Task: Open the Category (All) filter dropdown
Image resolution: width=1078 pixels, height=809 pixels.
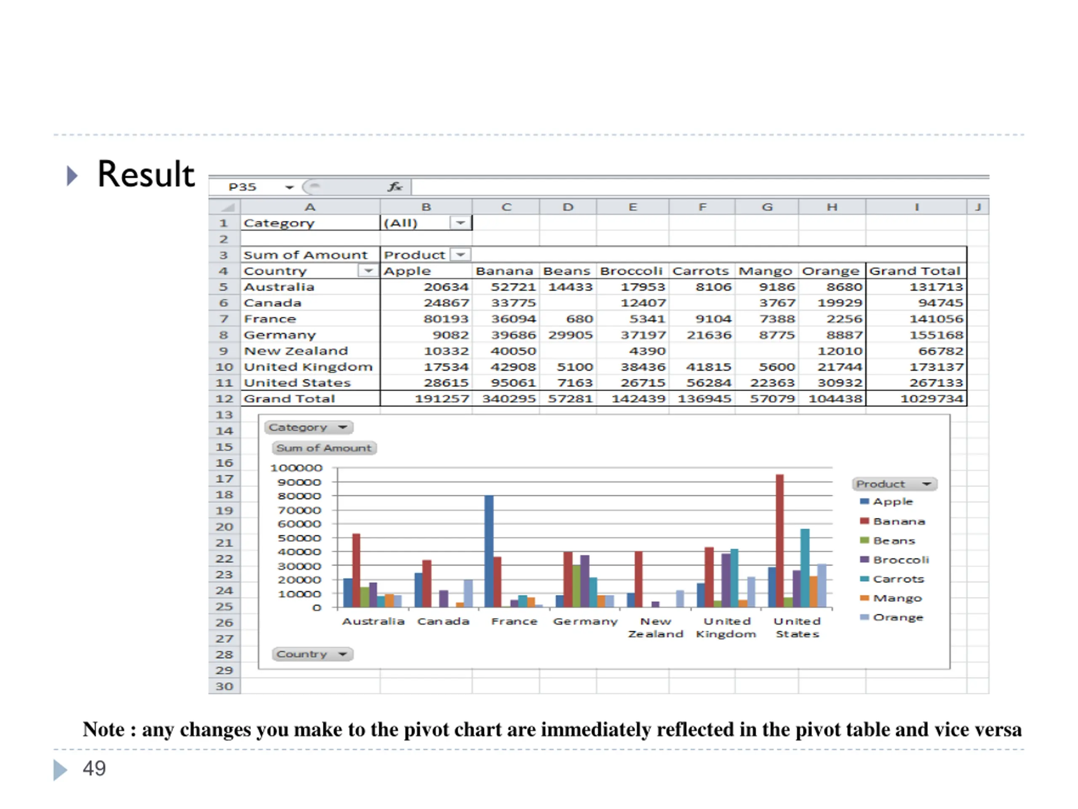Action: coord(461,223)
